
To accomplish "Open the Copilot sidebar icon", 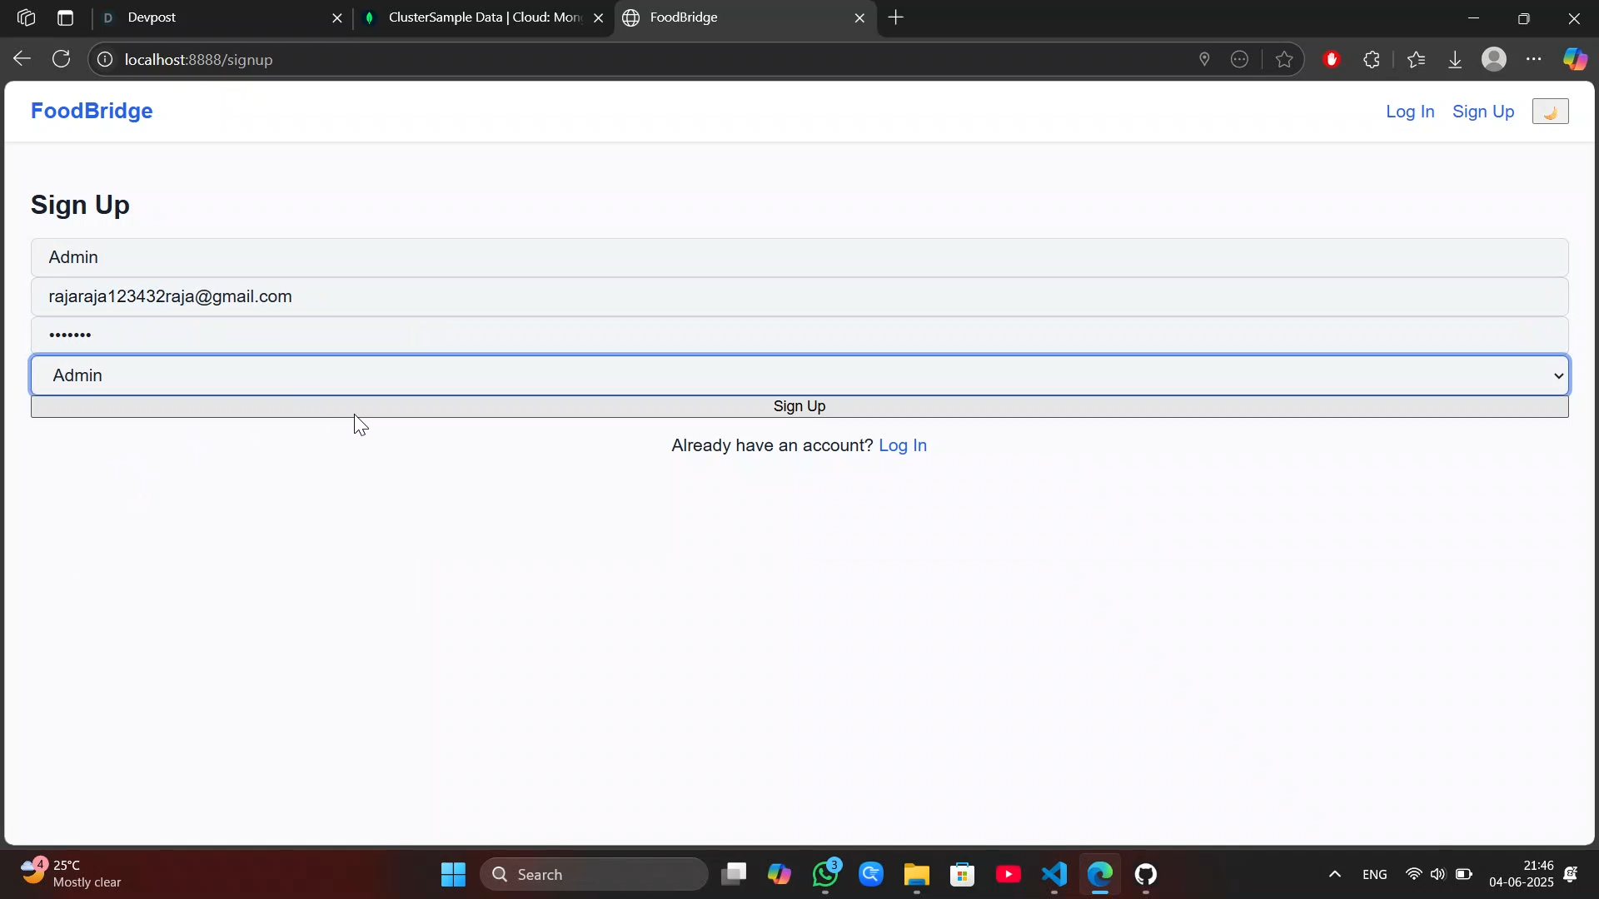I will point(1574,59).
